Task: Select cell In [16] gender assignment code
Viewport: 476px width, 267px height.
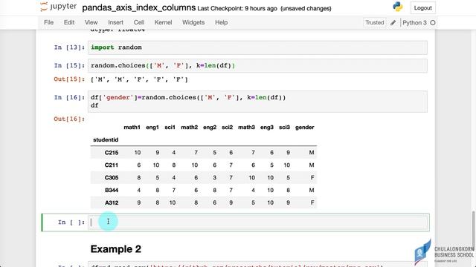Action: pos(258,102)
